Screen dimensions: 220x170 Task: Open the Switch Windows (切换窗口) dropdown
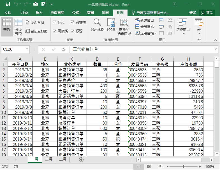click(183, 27)
